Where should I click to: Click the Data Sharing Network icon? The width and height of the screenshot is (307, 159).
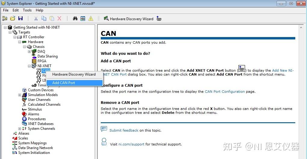(x=15, y=148)
